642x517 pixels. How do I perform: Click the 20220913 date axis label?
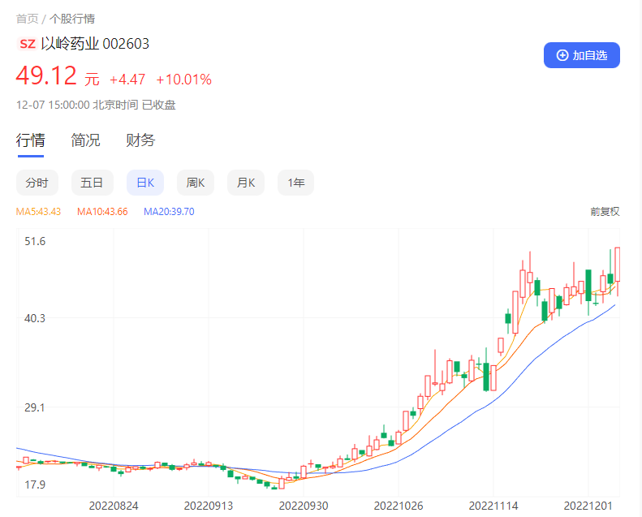tap(209, 506)
